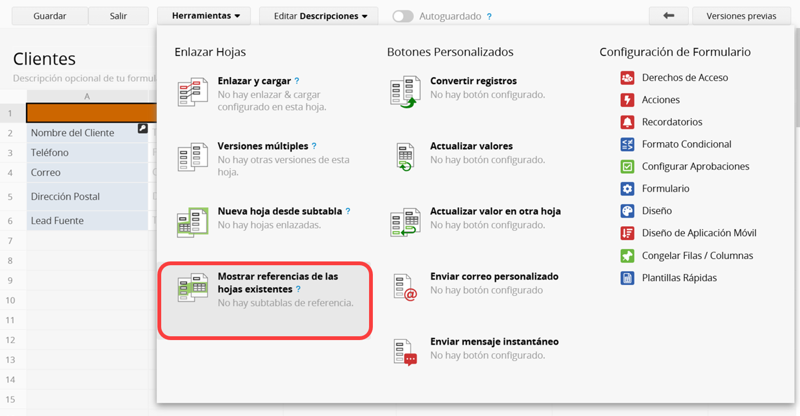Expand the Editar Descripciones dropdown

[320, 16]
